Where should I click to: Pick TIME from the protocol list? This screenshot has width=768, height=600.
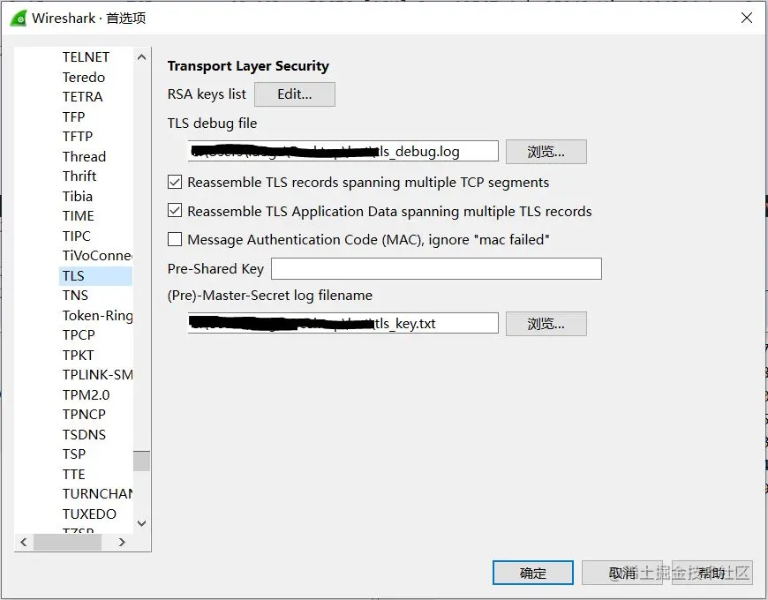(x=79, y=216)
